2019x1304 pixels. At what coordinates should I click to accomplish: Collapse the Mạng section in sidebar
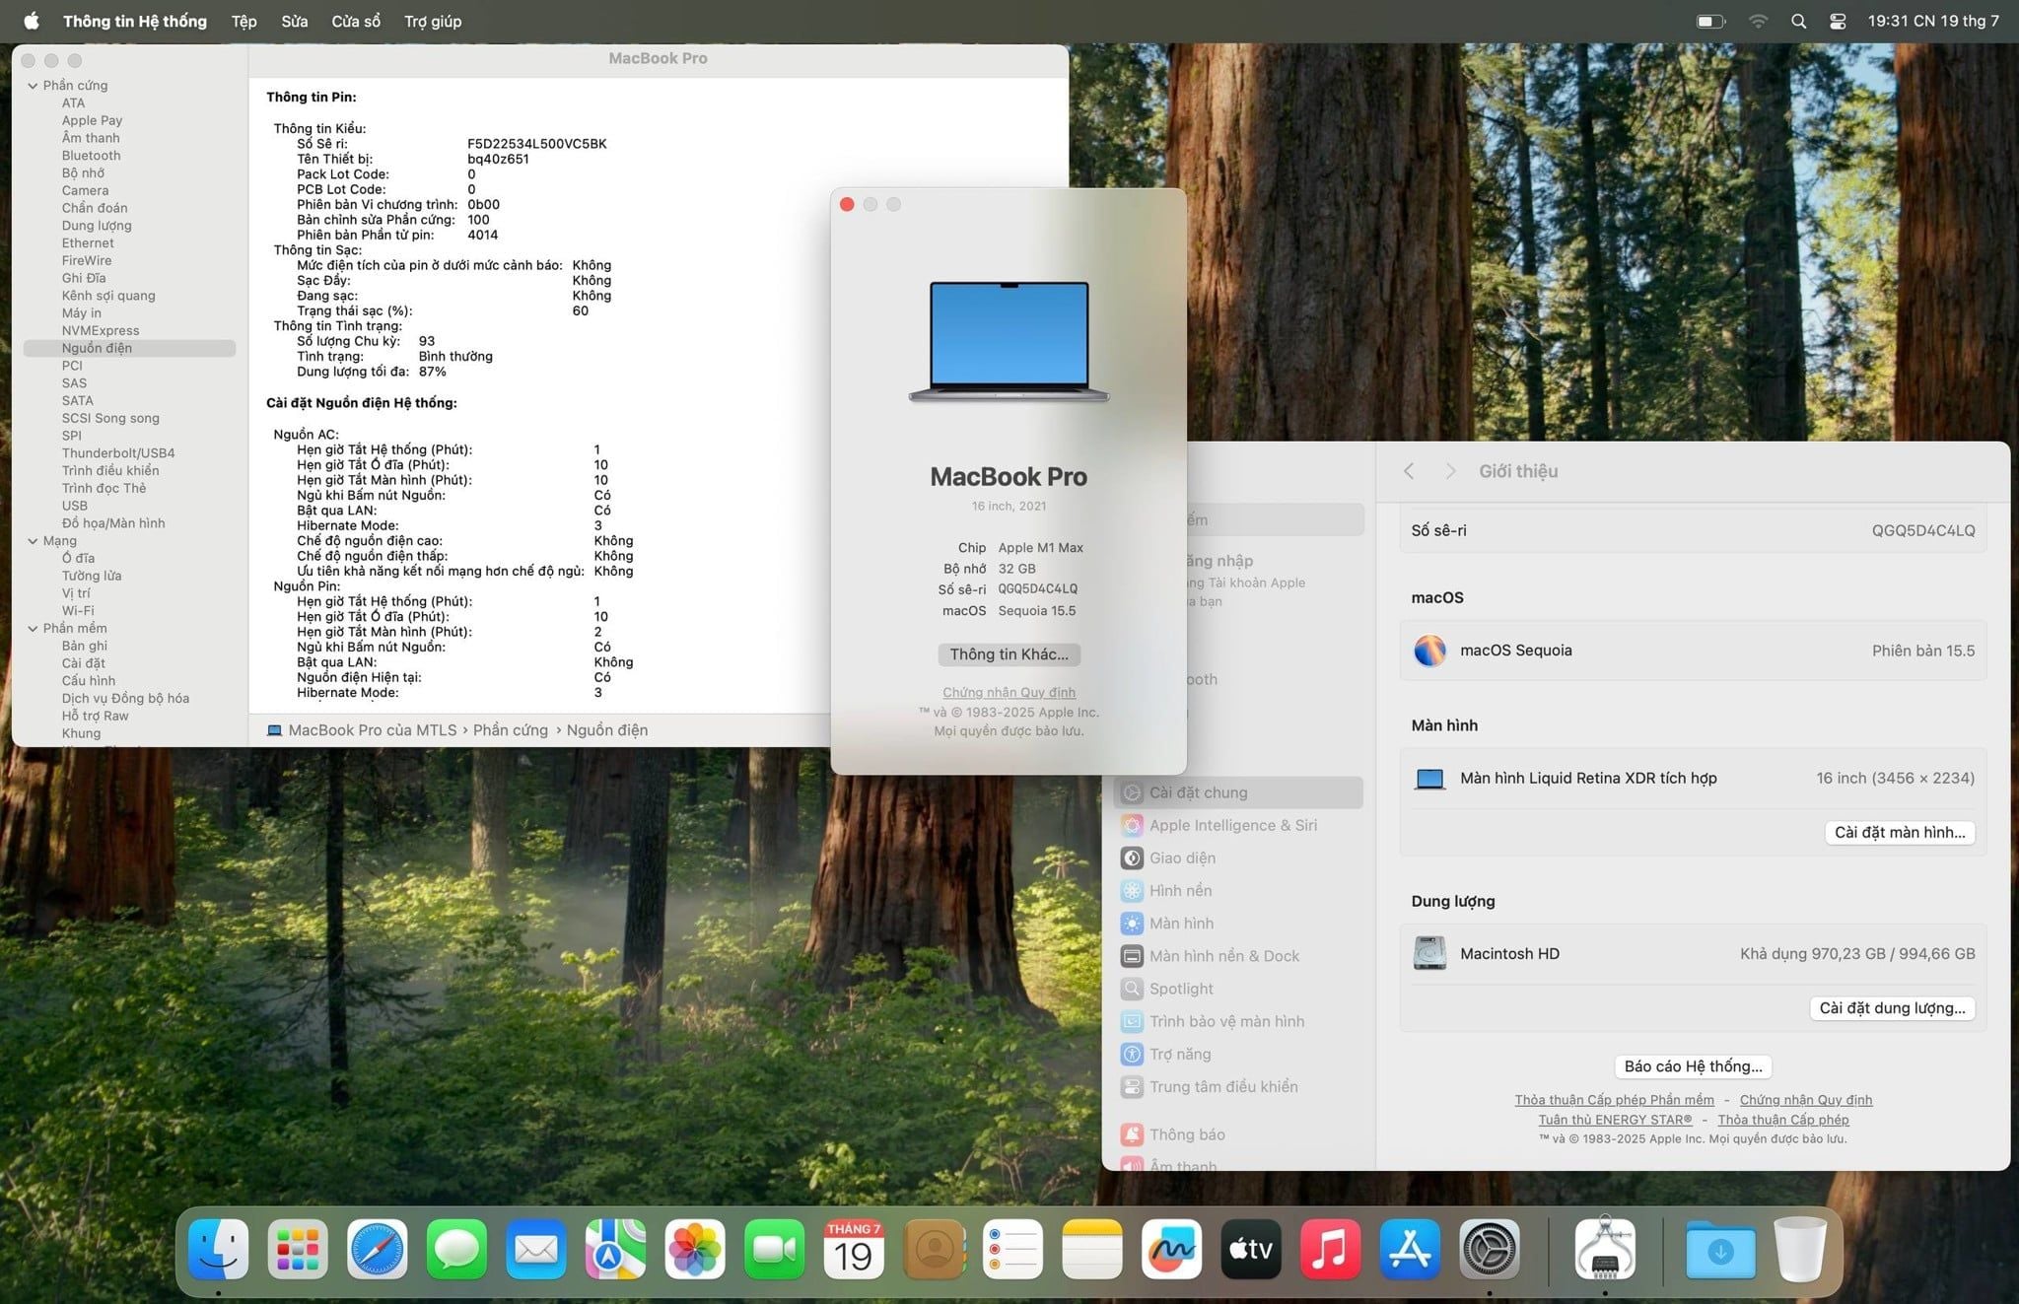33,541
